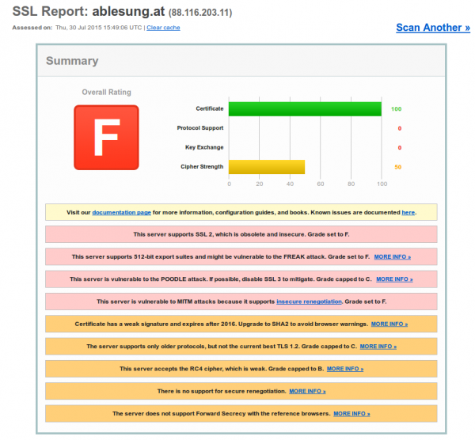The image size is (475, 440).
Task: Open MORE INFO for RC4 cipher warning
Action: [x=345, y=369]
